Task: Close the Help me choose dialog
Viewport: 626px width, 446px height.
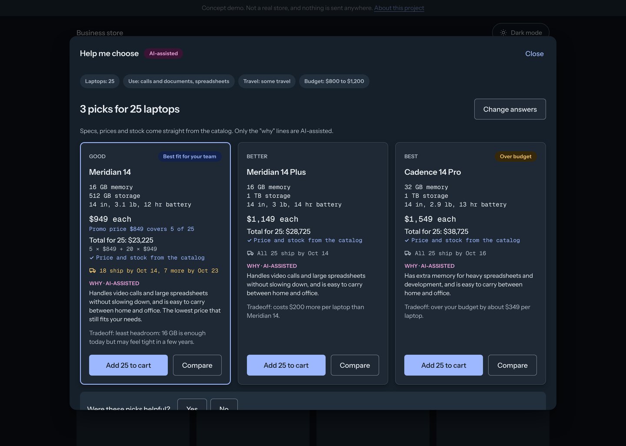Action: tap(534, 53)
